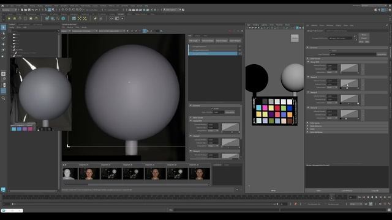Viewport: 392px width, 220px height.
Task: Activate the Scale tool in the toolbox
Action: [3, 56]
